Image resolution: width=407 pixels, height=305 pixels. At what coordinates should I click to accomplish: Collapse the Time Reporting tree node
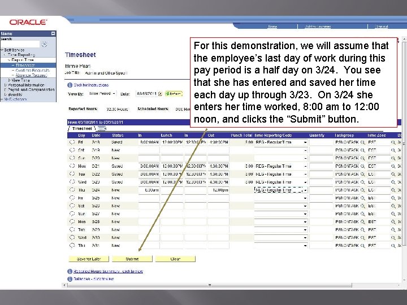pyautogui.click(x=5, y=55)
